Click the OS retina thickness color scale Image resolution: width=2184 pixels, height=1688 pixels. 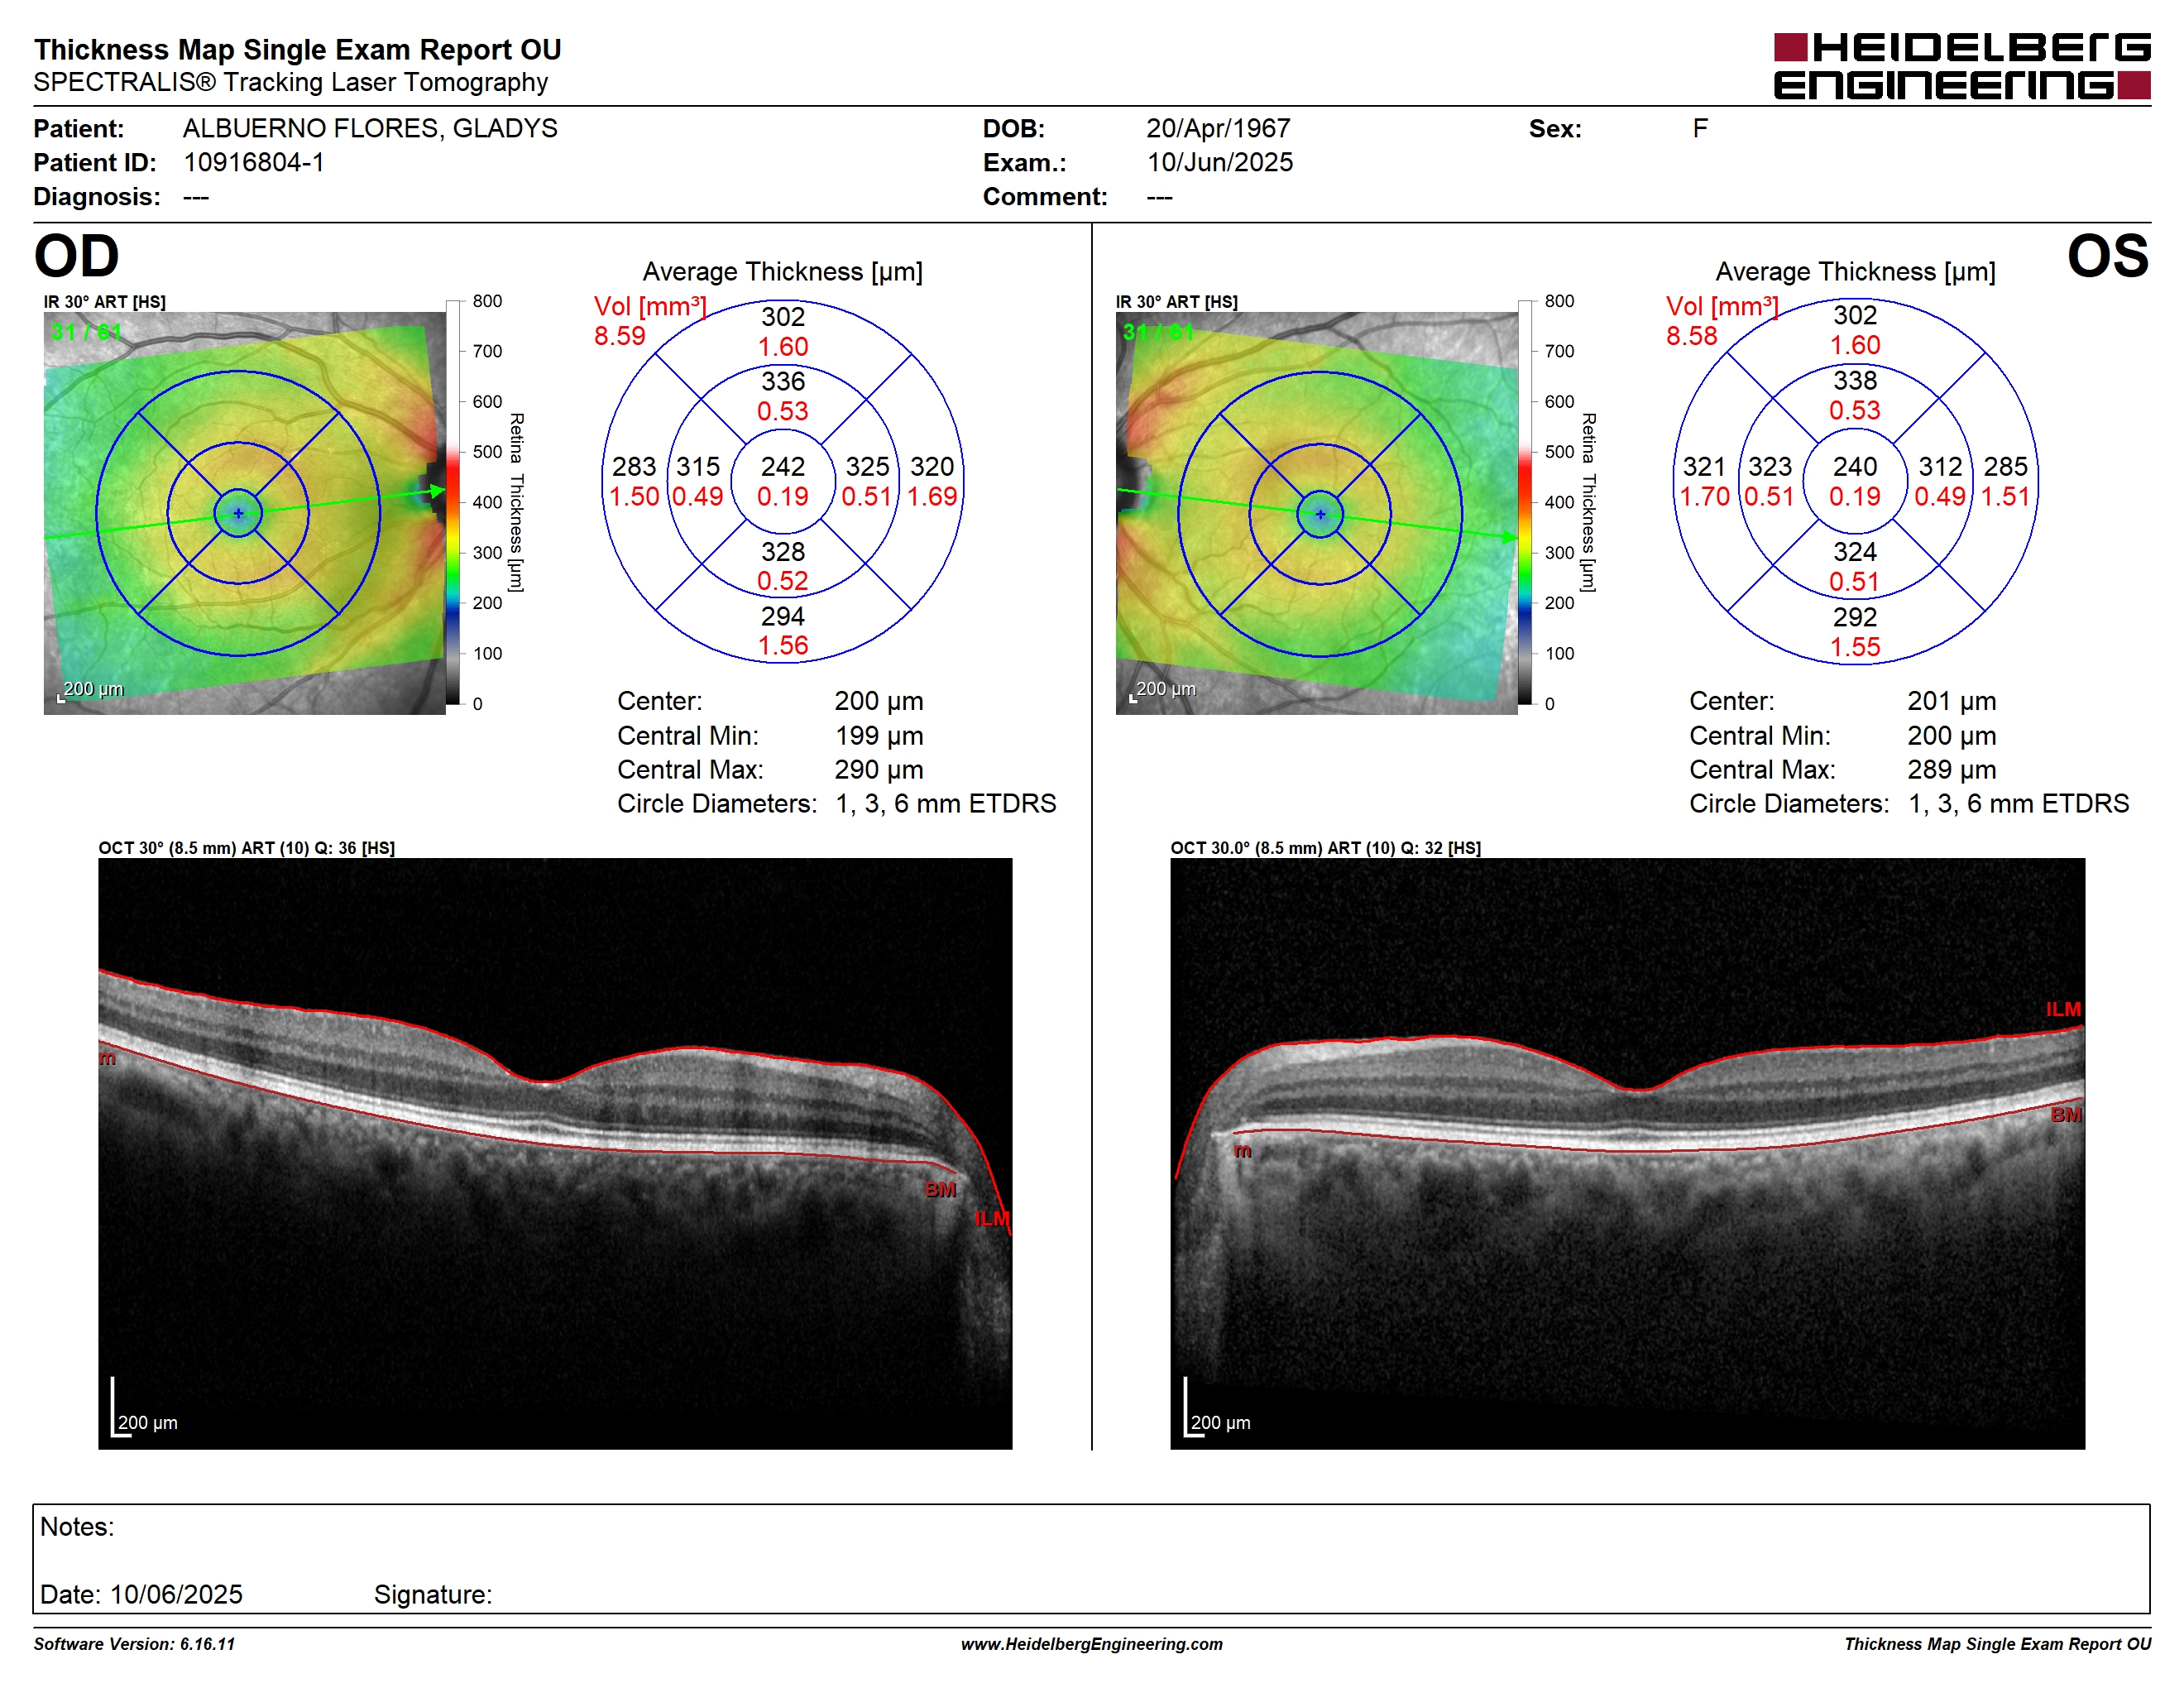click(x=1525, y=502)
